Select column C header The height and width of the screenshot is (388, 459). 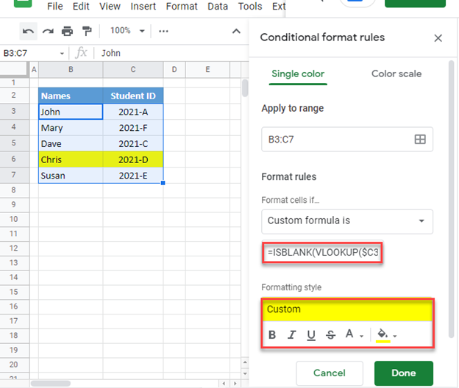tap(133, 70)
